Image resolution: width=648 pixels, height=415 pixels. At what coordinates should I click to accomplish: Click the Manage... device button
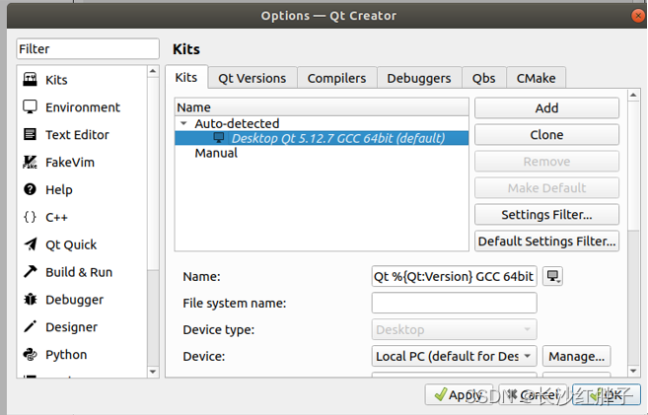click(x=577, y=356)
